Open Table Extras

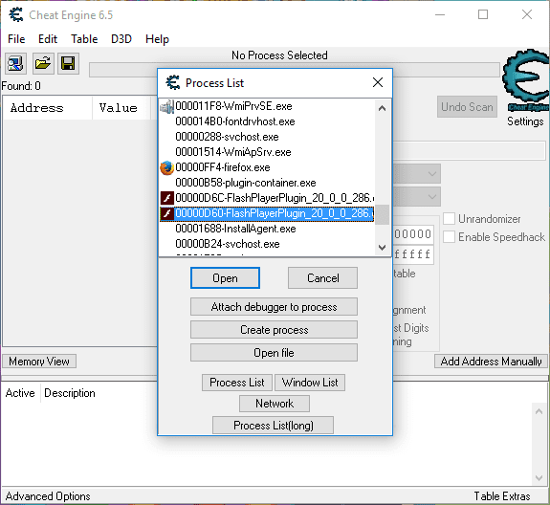502,496
